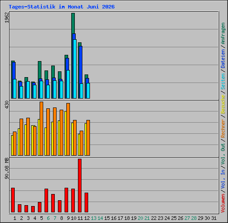Click day 1 on the x-axis
This screenshot has height=223, width=228.
(x=15, y=218)
